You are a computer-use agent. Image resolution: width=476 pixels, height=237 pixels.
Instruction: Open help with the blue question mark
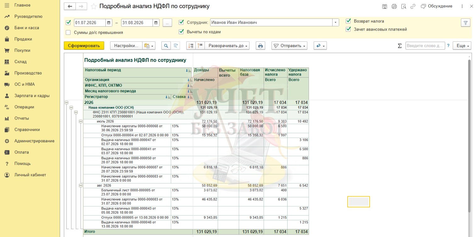click(x=448, y=46)
